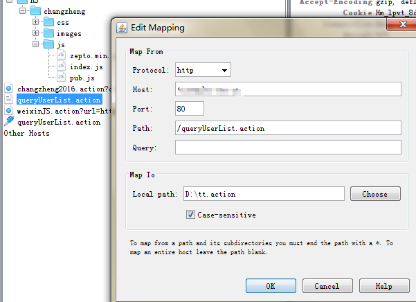Select the css folder icon
This screenshot has height=302, width=416.
coord(48,22)
